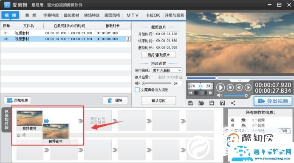Viewport: 294px width, 163px height.
Task: Stop the preview playback
Action: 230,87
